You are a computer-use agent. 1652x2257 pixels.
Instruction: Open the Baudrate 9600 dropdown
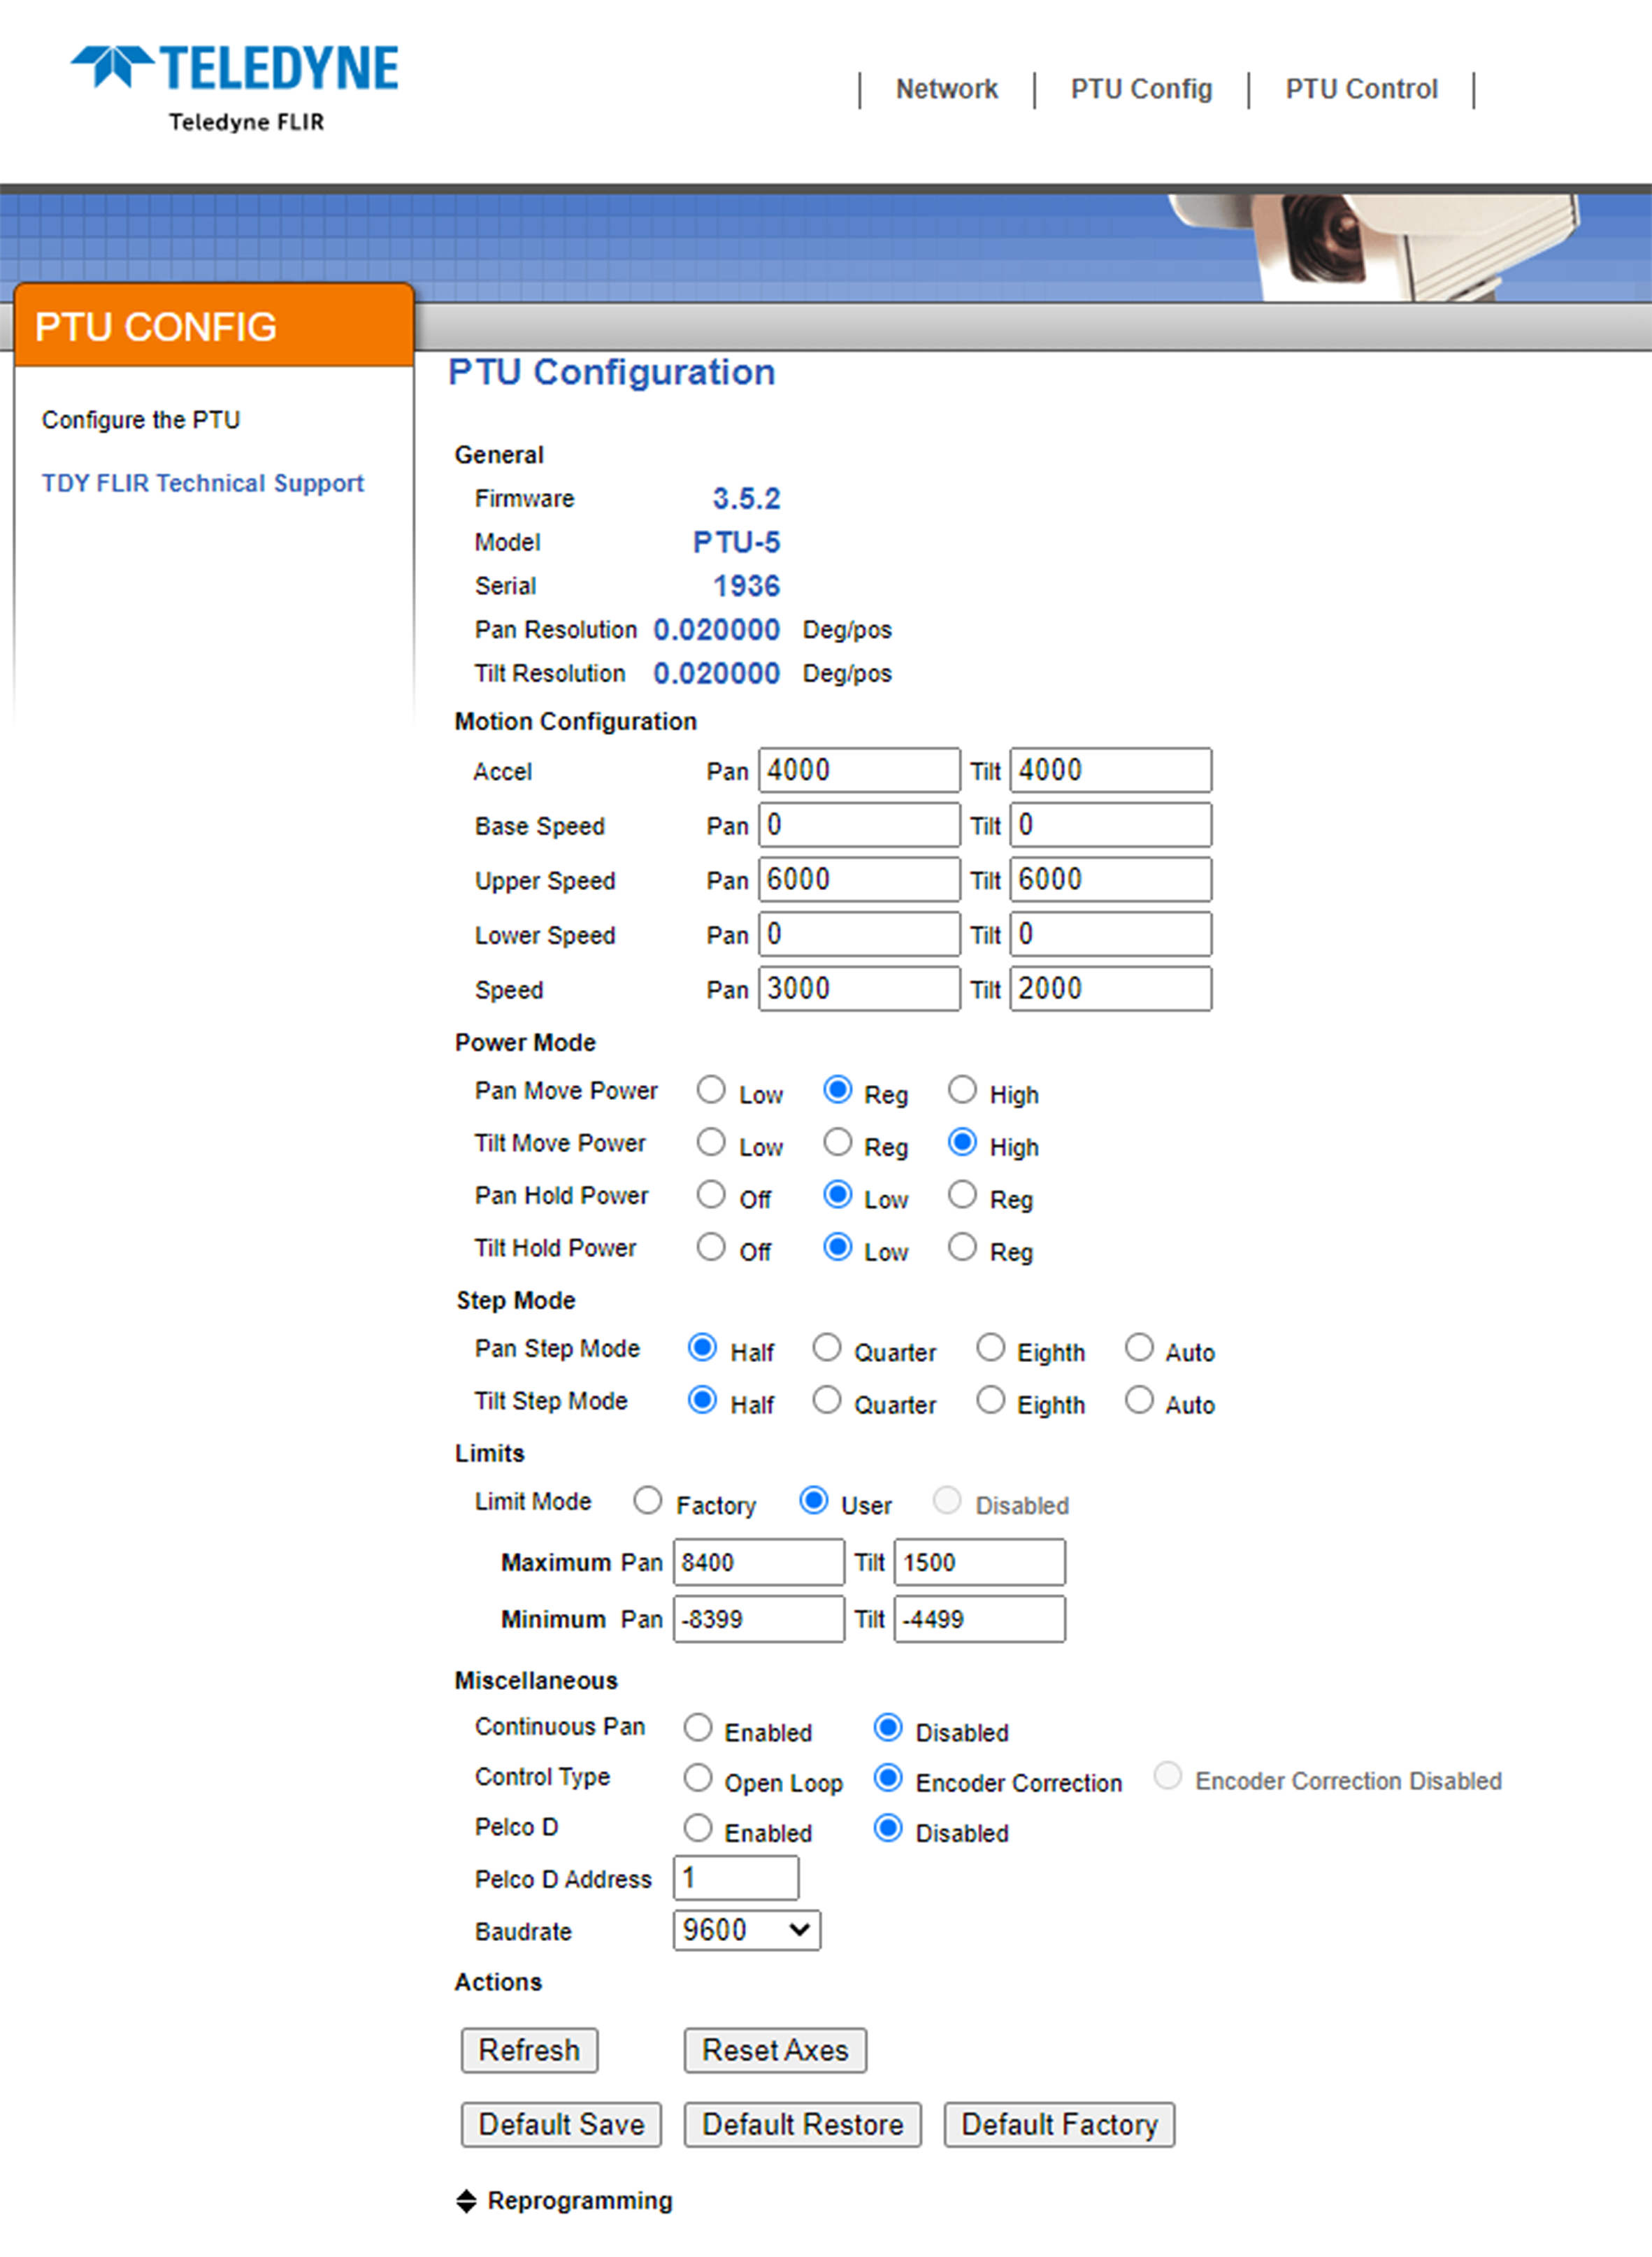coord(747,1930)
